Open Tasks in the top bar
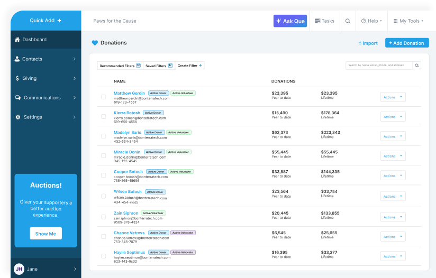 (x=324, y=21)
